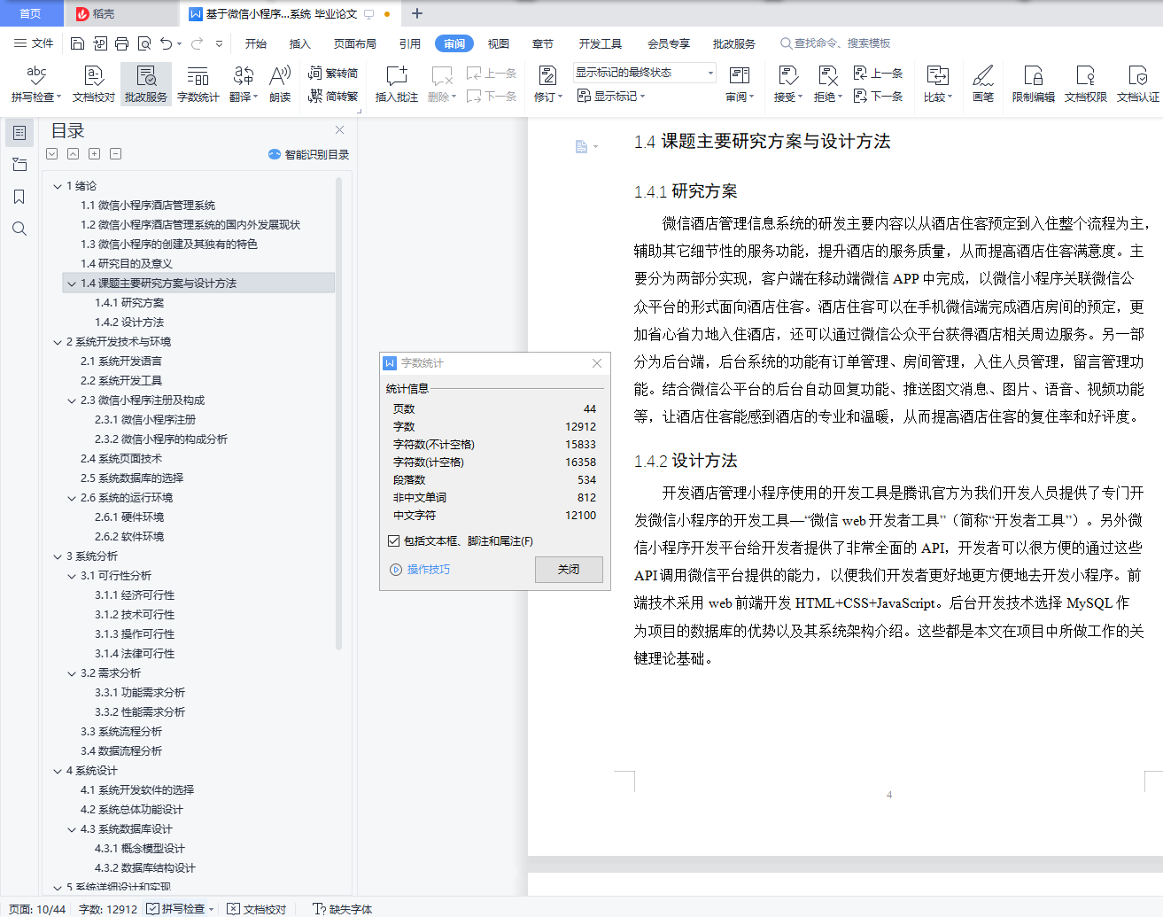The width and height of the screenshot is (1163, 917).
Task: Go to the 首页 tab
Action: pyautogui.click(x=31, y=13)
